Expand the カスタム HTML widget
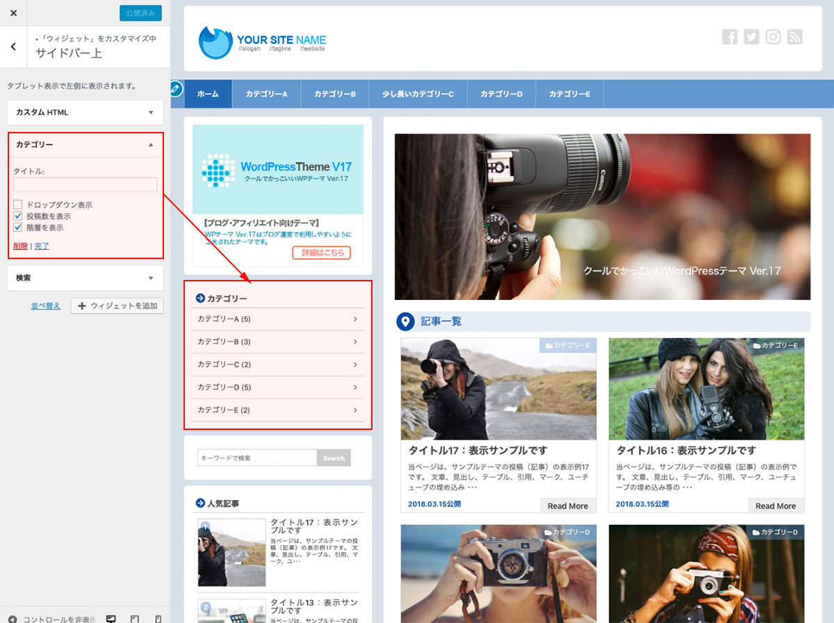834x623 pixels. 85,112
